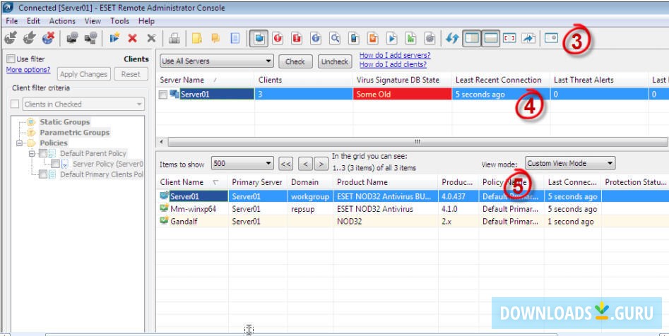This screenshot has height=336, width=669.
Task: Click the red X delete icon
Action: (x=133, y=38)
